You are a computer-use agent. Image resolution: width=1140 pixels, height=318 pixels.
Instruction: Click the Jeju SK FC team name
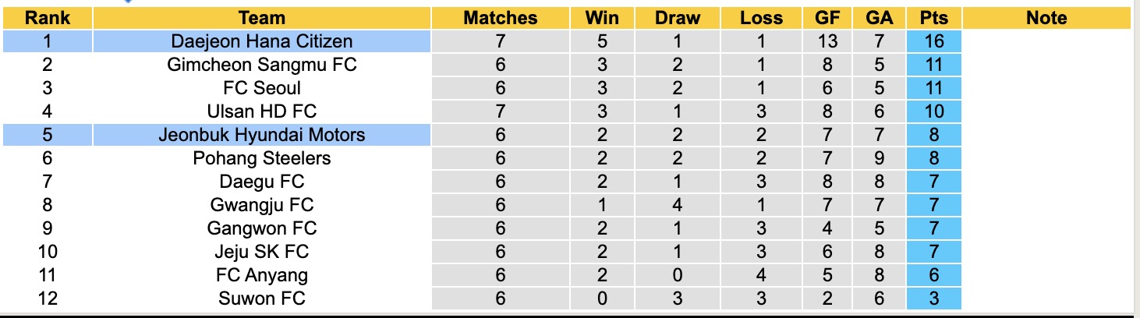click(262, 252)
